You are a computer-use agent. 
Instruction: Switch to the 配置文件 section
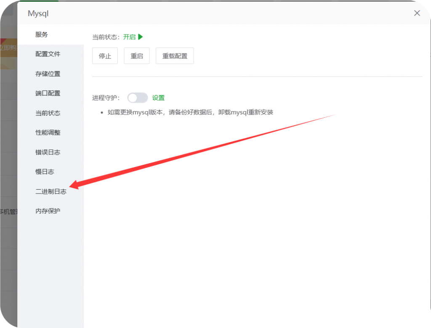point(48,54)
